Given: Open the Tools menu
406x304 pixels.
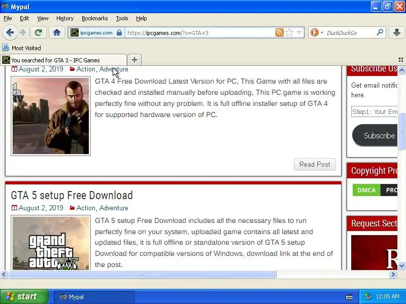Looking at the screenshot, I should click(122, 18).
